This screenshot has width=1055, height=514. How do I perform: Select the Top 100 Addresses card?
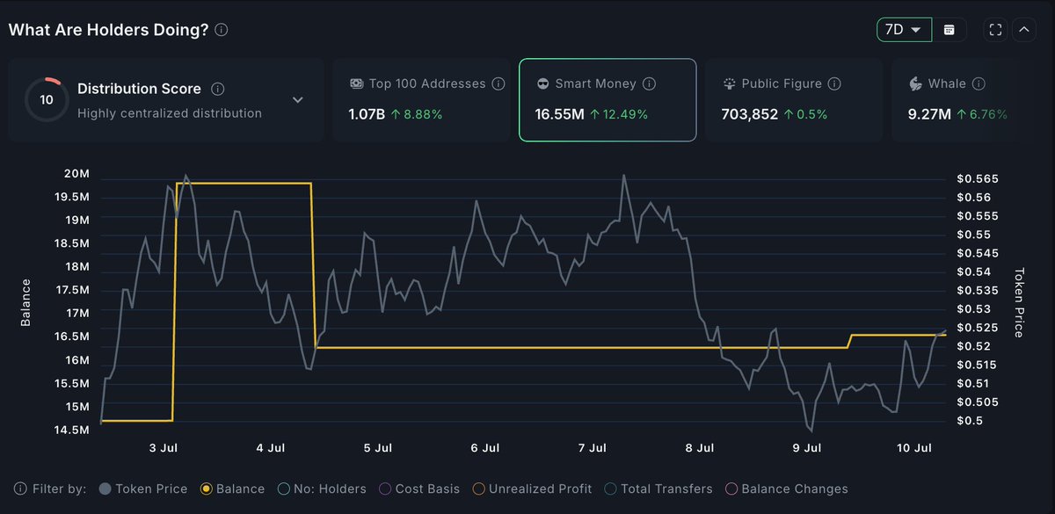[421, 100]
